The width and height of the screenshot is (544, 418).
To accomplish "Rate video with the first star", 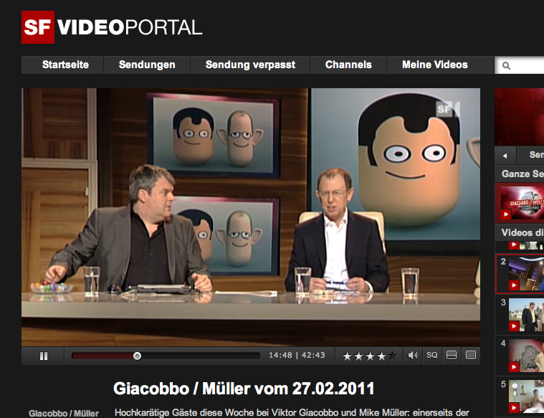I will pos(347,356).
